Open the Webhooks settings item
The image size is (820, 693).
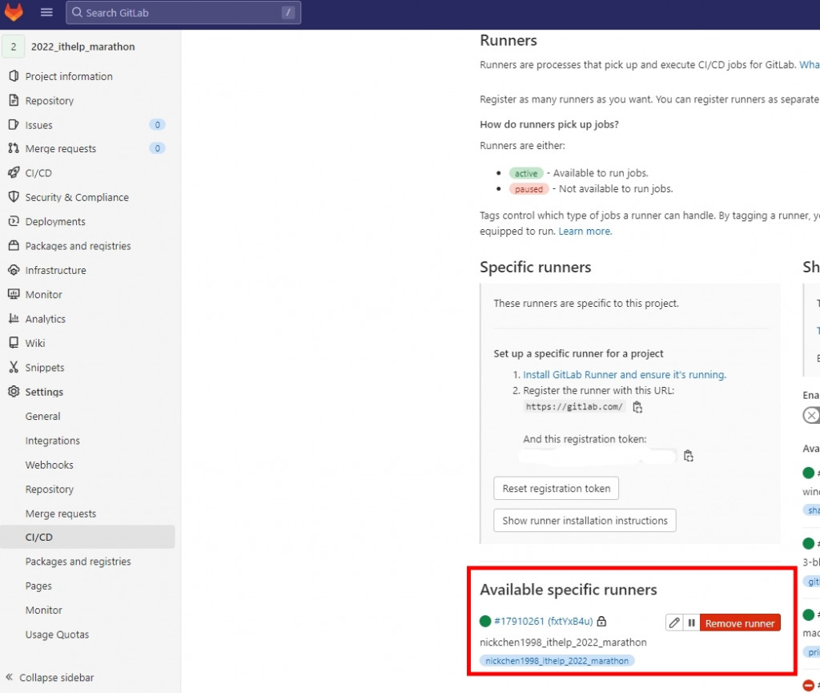(x=49, y=465)
